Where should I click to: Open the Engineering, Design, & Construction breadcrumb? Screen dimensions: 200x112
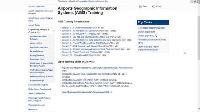[92, 1]
